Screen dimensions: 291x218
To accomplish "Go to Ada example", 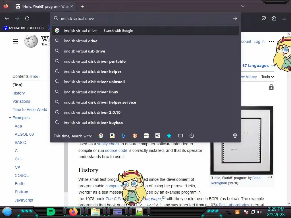I will coord(18,126).
